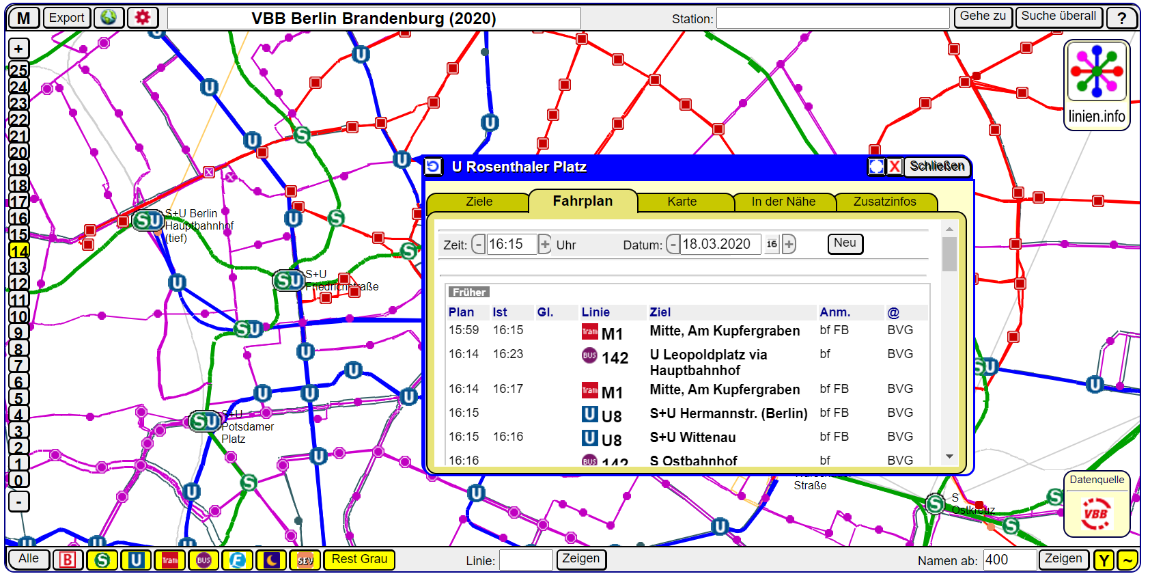Click the Neu button in timetable
The image size is (1150, 574).
845,243
